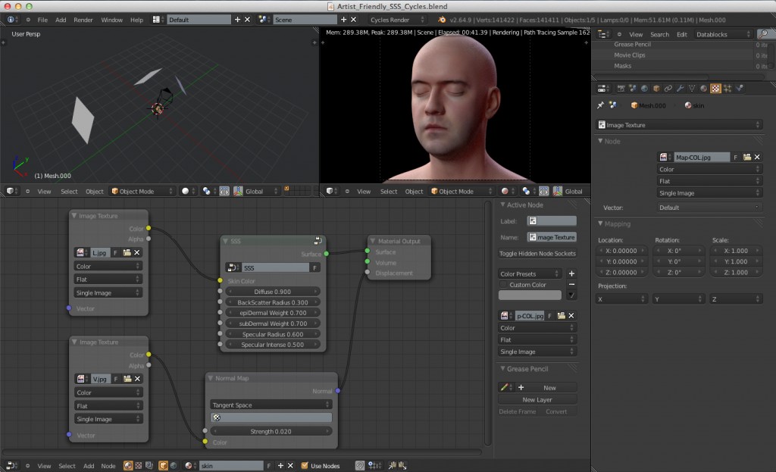Select the Object properties cube icon
776x472 pixels.
pos(656,88)
